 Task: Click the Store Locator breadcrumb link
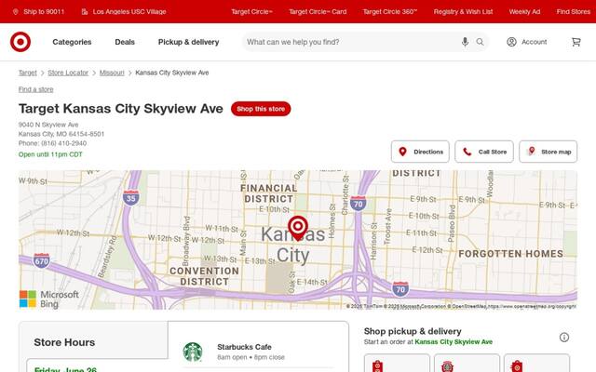(x=68, y=73)
